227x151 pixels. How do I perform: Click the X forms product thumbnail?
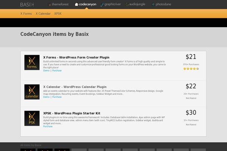[x=32, y=62]
